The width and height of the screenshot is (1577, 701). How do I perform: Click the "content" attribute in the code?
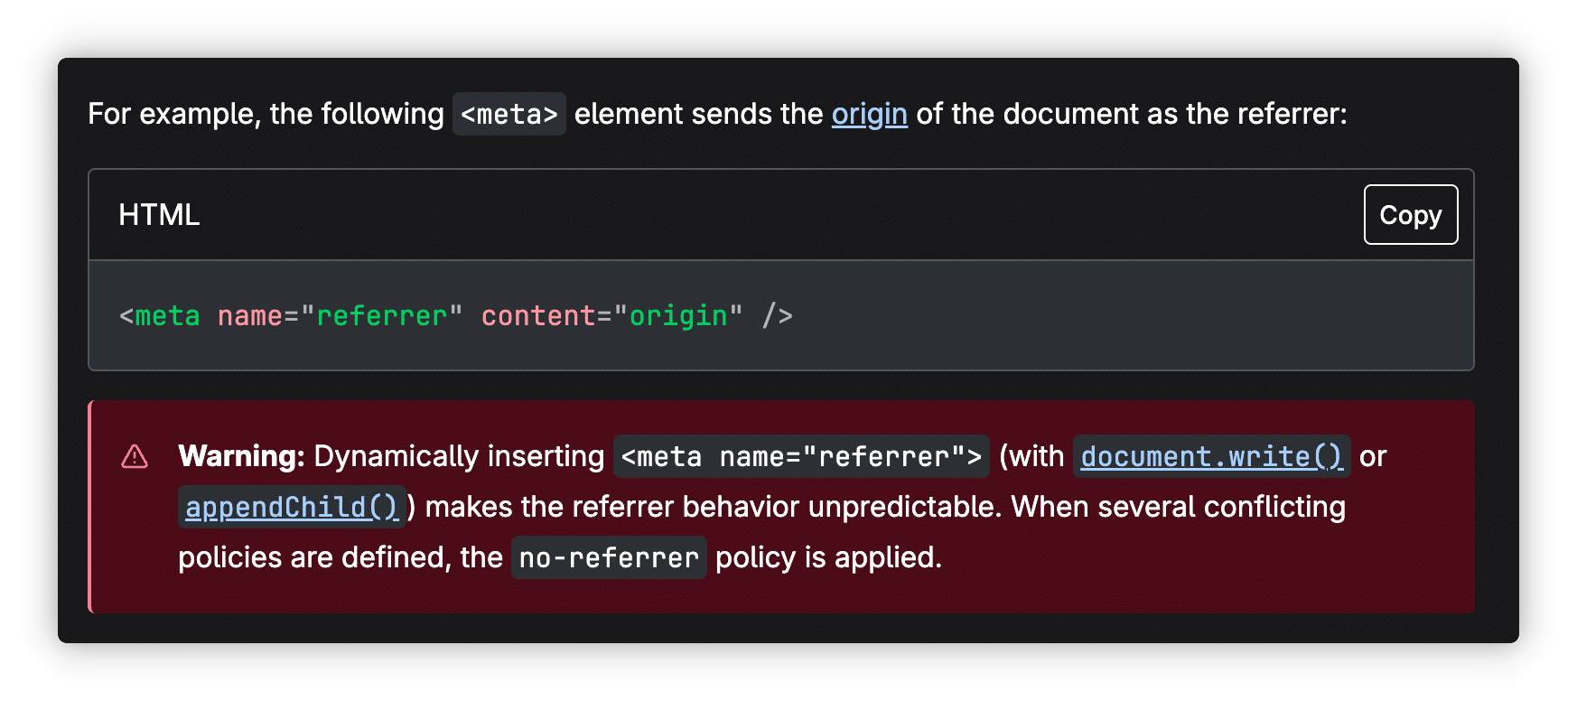538,315
